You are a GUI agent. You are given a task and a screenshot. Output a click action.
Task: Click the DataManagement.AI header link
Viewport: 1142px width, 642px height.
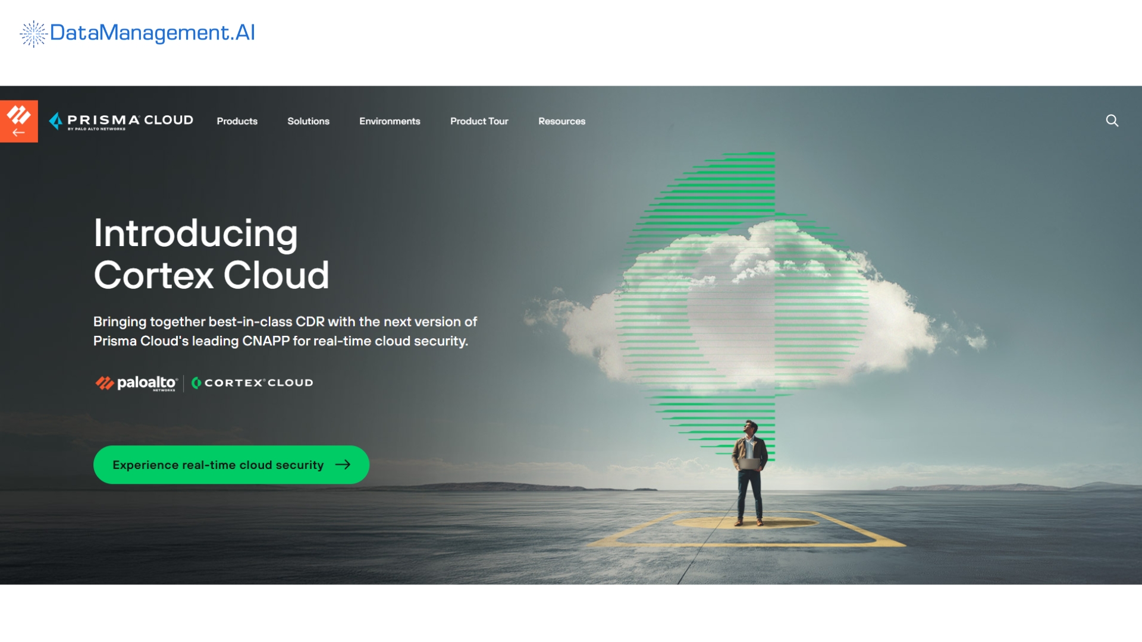coord(152,33)
